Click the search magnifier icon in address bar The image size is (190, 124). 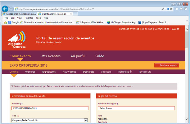click(x=162, y=9)
